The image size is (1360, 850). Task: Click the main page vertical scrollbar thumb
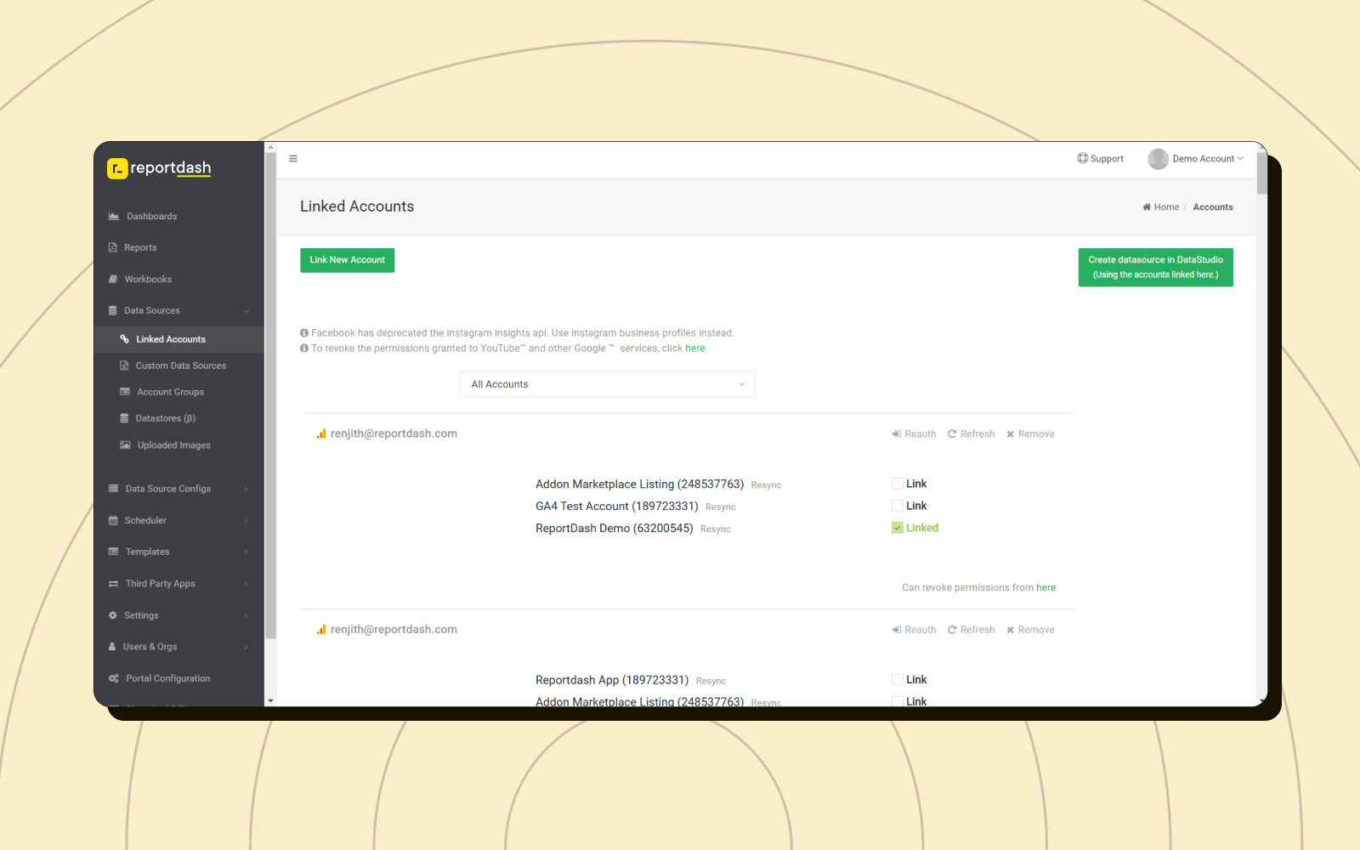click(1261, 173)
